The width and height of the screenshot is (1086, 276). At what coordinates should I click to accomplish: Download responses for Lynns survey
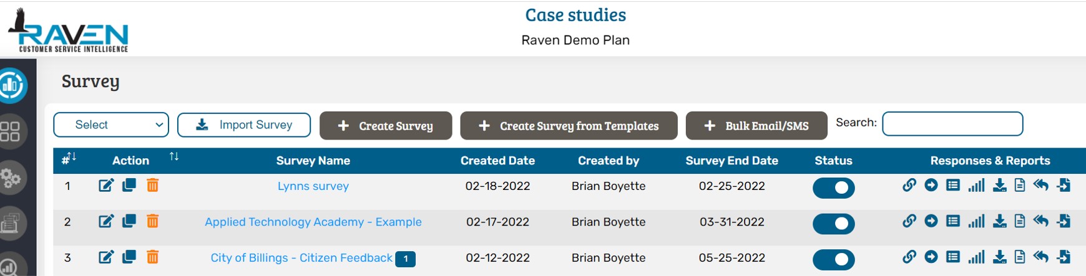coord(1000,185)
